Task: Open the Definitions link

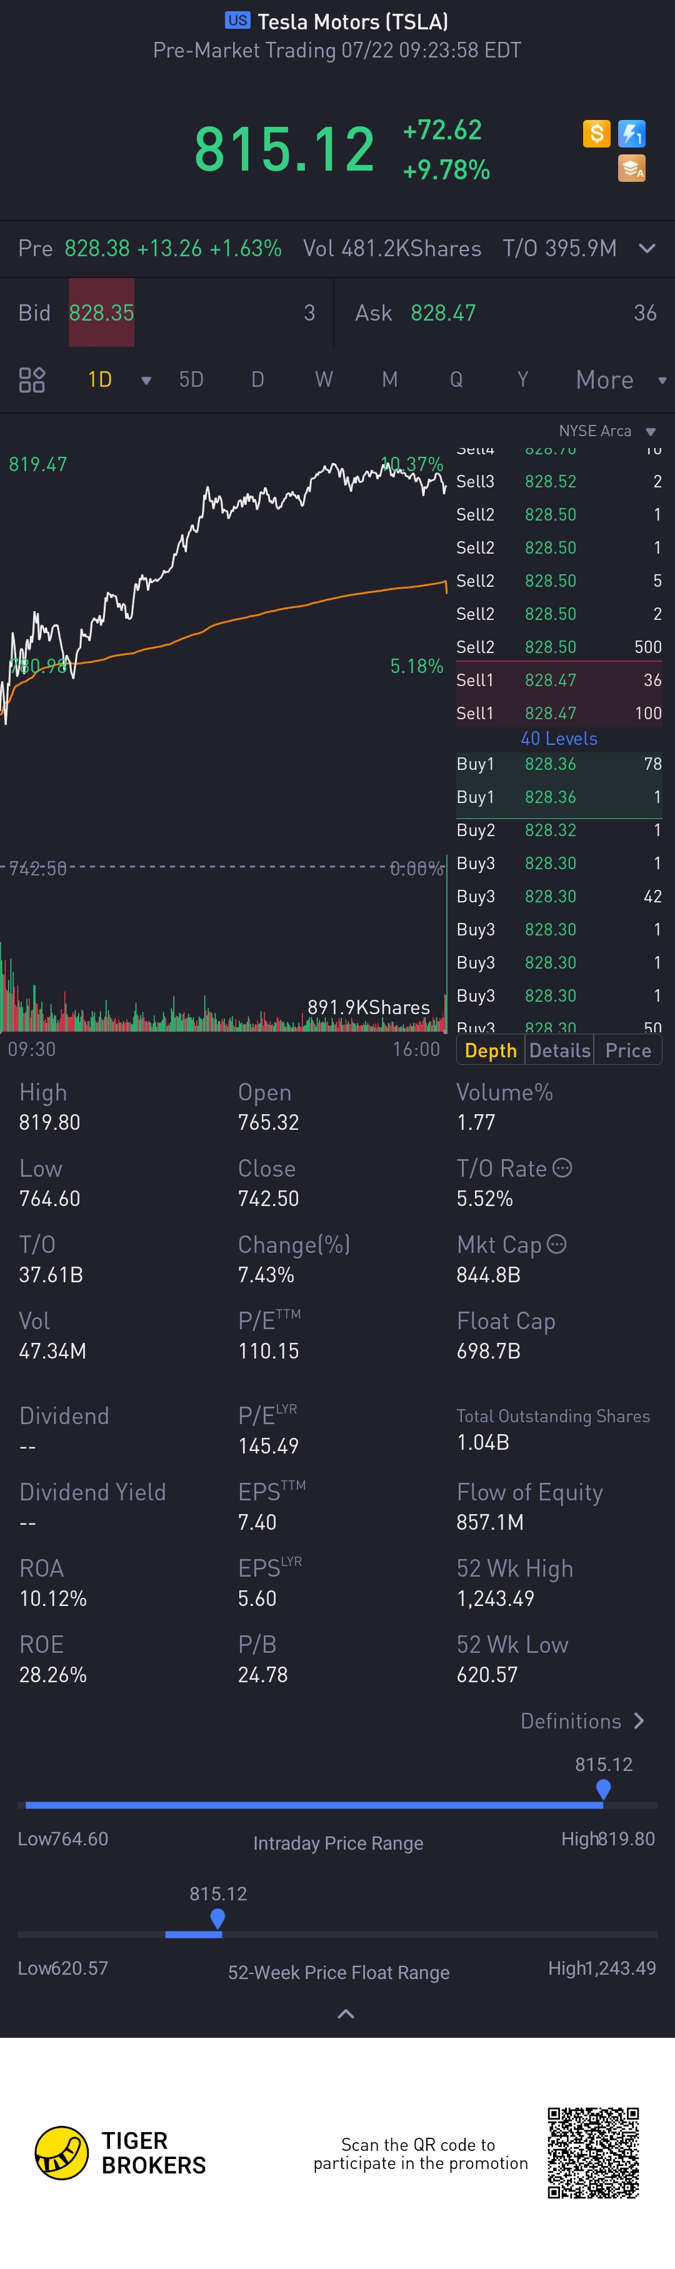Action: [x=582, y=1720]
